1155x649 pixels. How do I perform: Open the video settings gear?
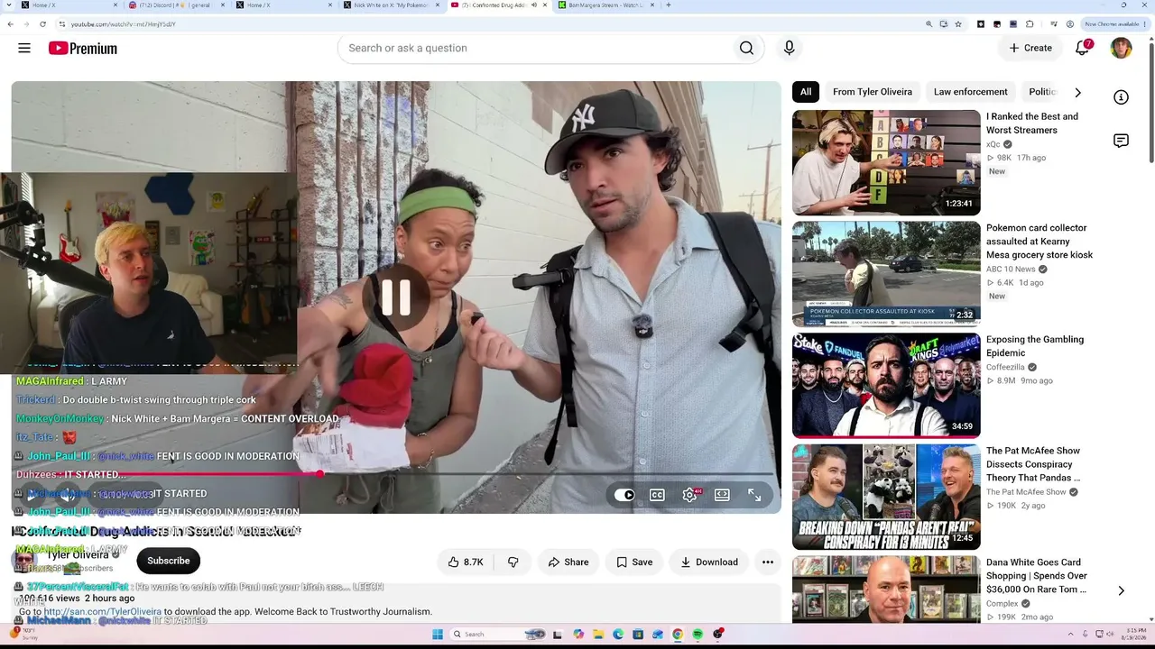[x=690, y=495]
